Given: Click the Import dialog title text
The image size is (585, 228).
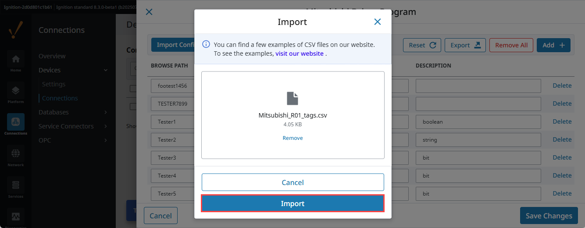Looking at the screenshot, I should (292, 22).
